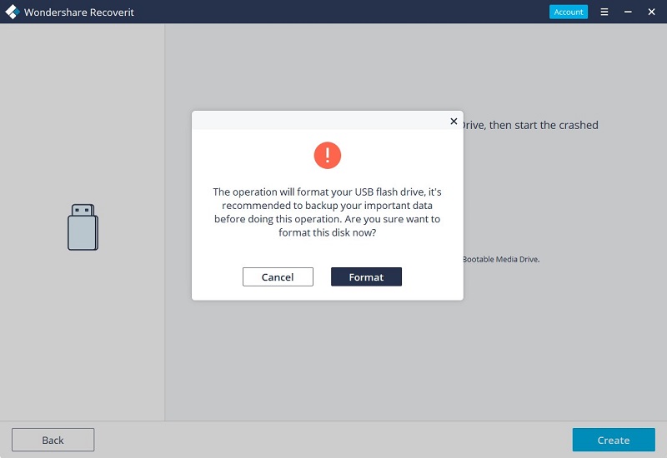The image size is (667, 458).
Task: Open the hamburger menu in the title bar
Action: point(604,12)
